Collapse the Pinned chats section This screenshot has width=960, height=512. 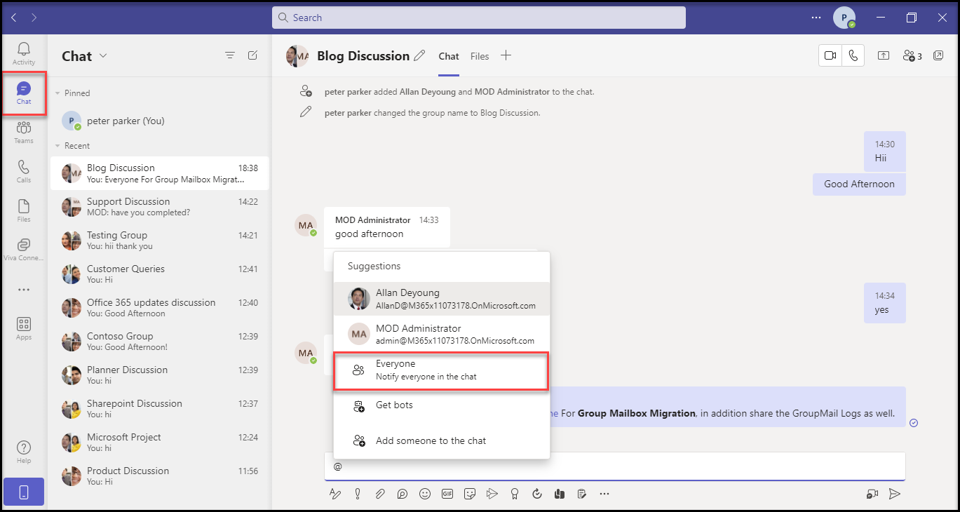click(58, 93)
